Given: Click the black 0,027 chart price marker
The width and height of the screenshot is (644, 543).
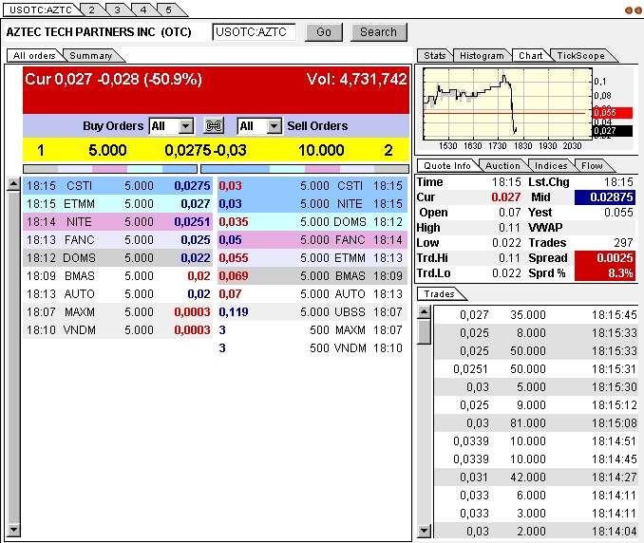Looking at the screenshot, I should point(612,131).
